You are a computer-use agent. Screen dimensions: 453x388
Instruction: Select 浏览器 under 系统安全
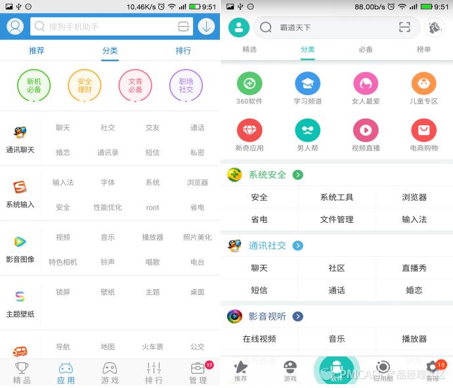pos(414,197)
